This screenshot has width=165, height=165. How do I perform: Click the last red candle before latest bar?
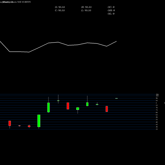(x=107, y=109)
